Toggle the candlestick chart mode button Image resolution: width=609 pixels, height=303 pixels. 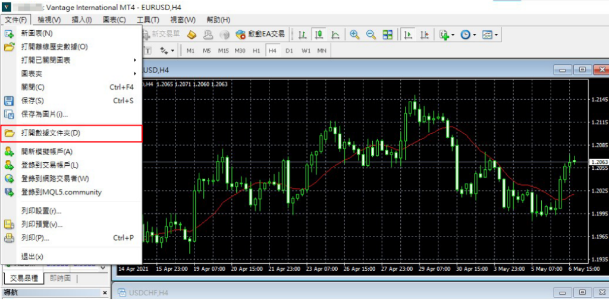(319, 34)
